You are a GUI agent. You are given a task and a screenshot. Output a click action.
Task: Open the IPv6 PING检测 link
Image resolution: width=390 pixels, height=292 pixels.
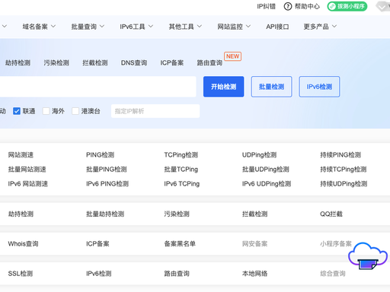coord(107,184)
